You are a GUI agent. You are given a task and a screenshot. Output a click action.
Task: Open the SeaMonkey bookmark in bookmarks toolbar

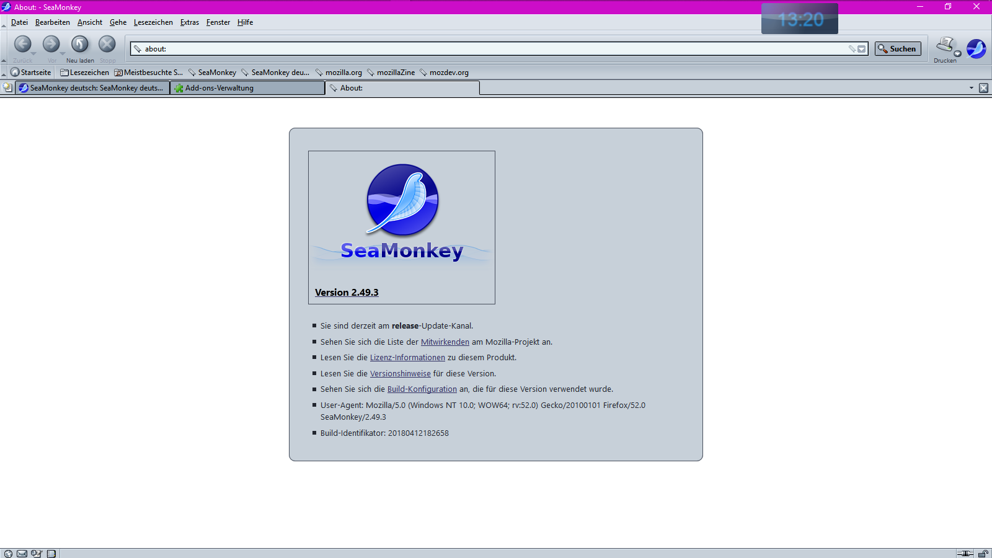pyautogui.click(x=213, y=73)
